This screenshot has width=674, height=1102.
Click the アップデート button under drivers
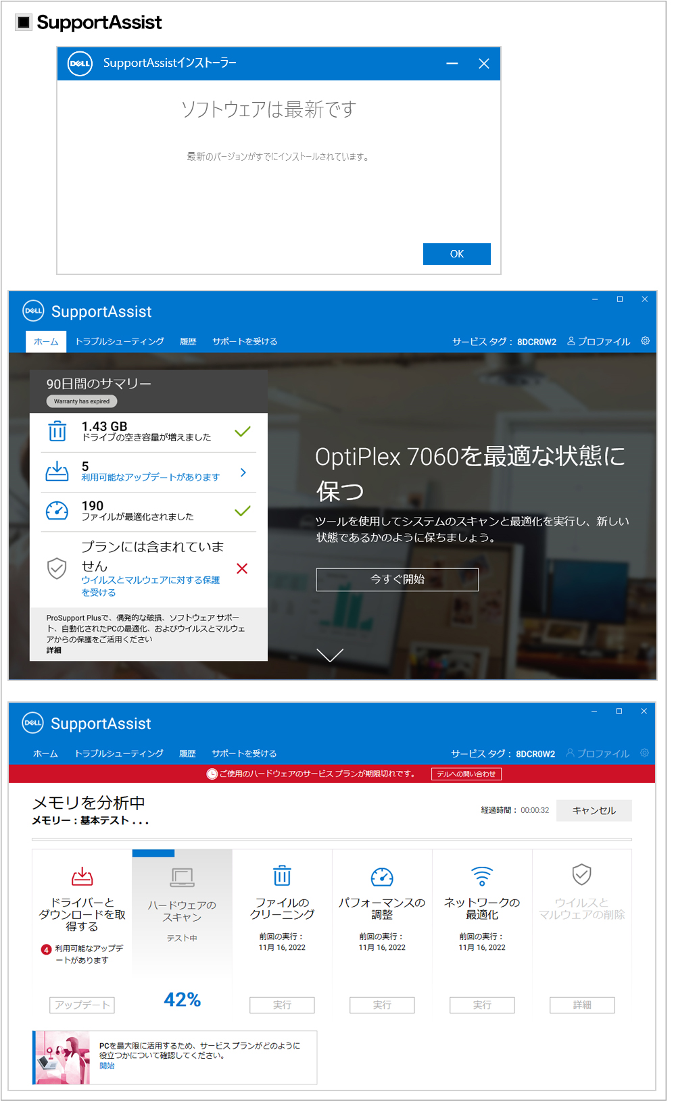tap(82, 1005)
